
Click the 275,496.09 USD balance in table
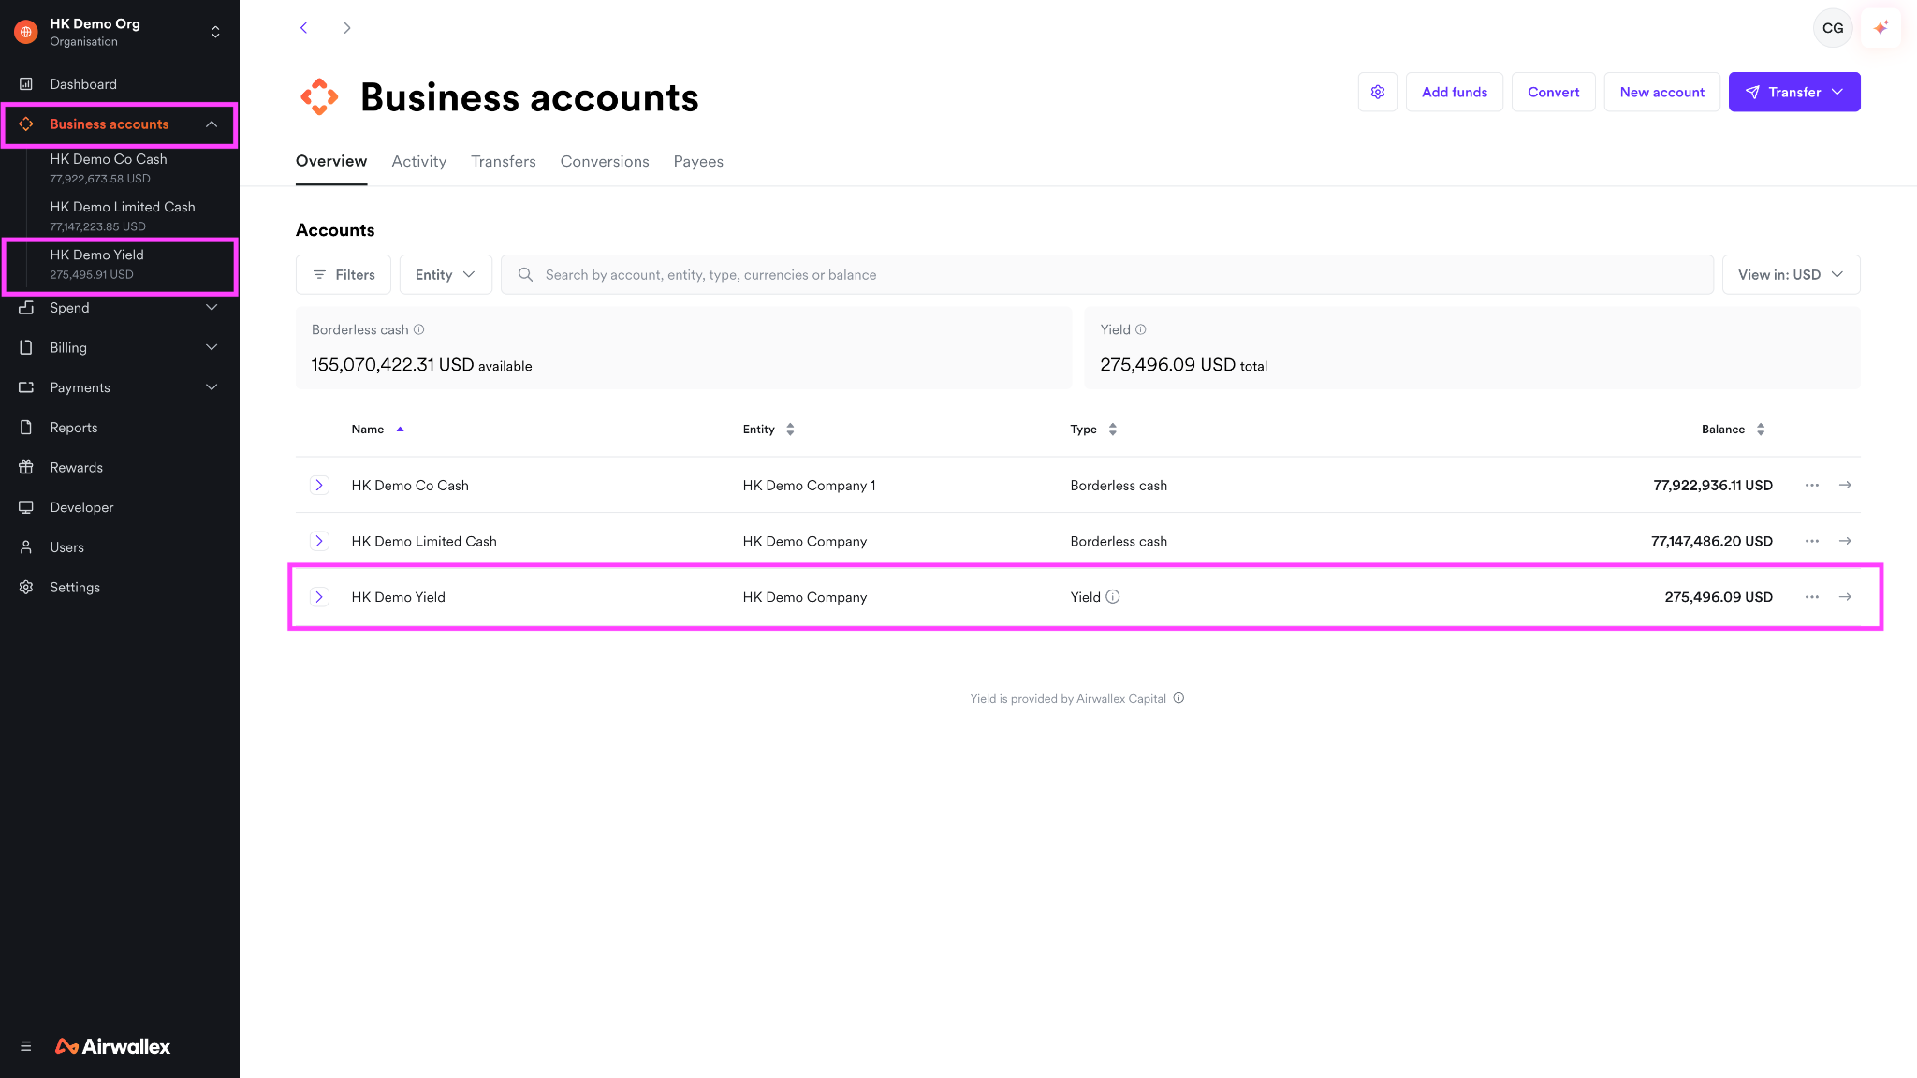(1719, 597)
